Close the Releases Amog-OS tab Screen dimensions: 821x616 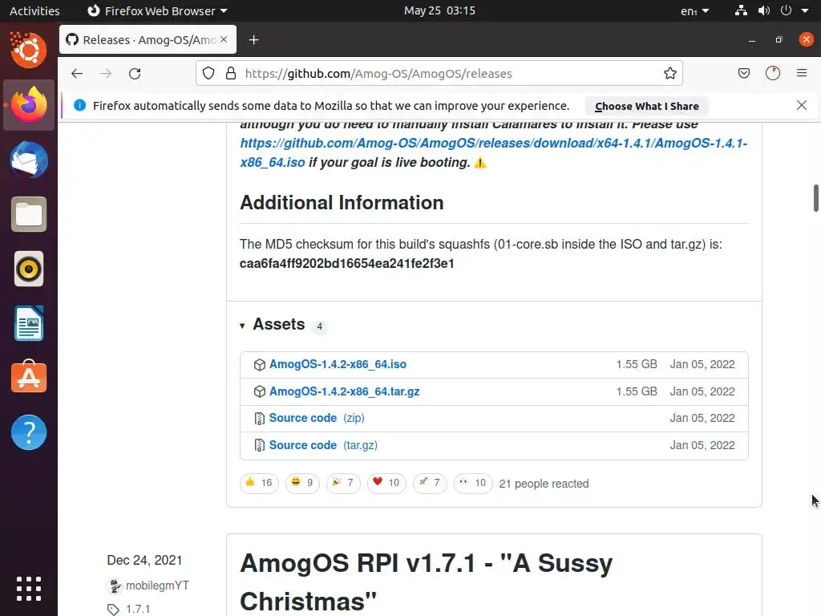[224, 39]
